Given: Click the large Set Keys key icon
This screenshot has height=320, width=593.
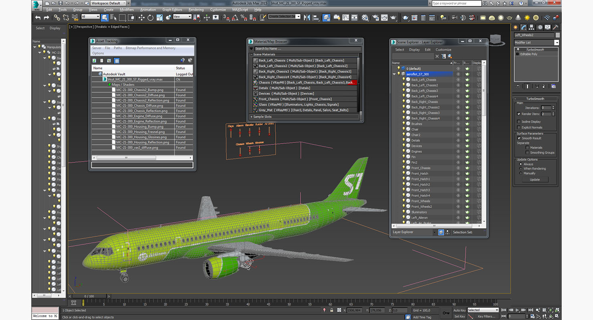Looking at the screenshot, I should pos(446,313).
